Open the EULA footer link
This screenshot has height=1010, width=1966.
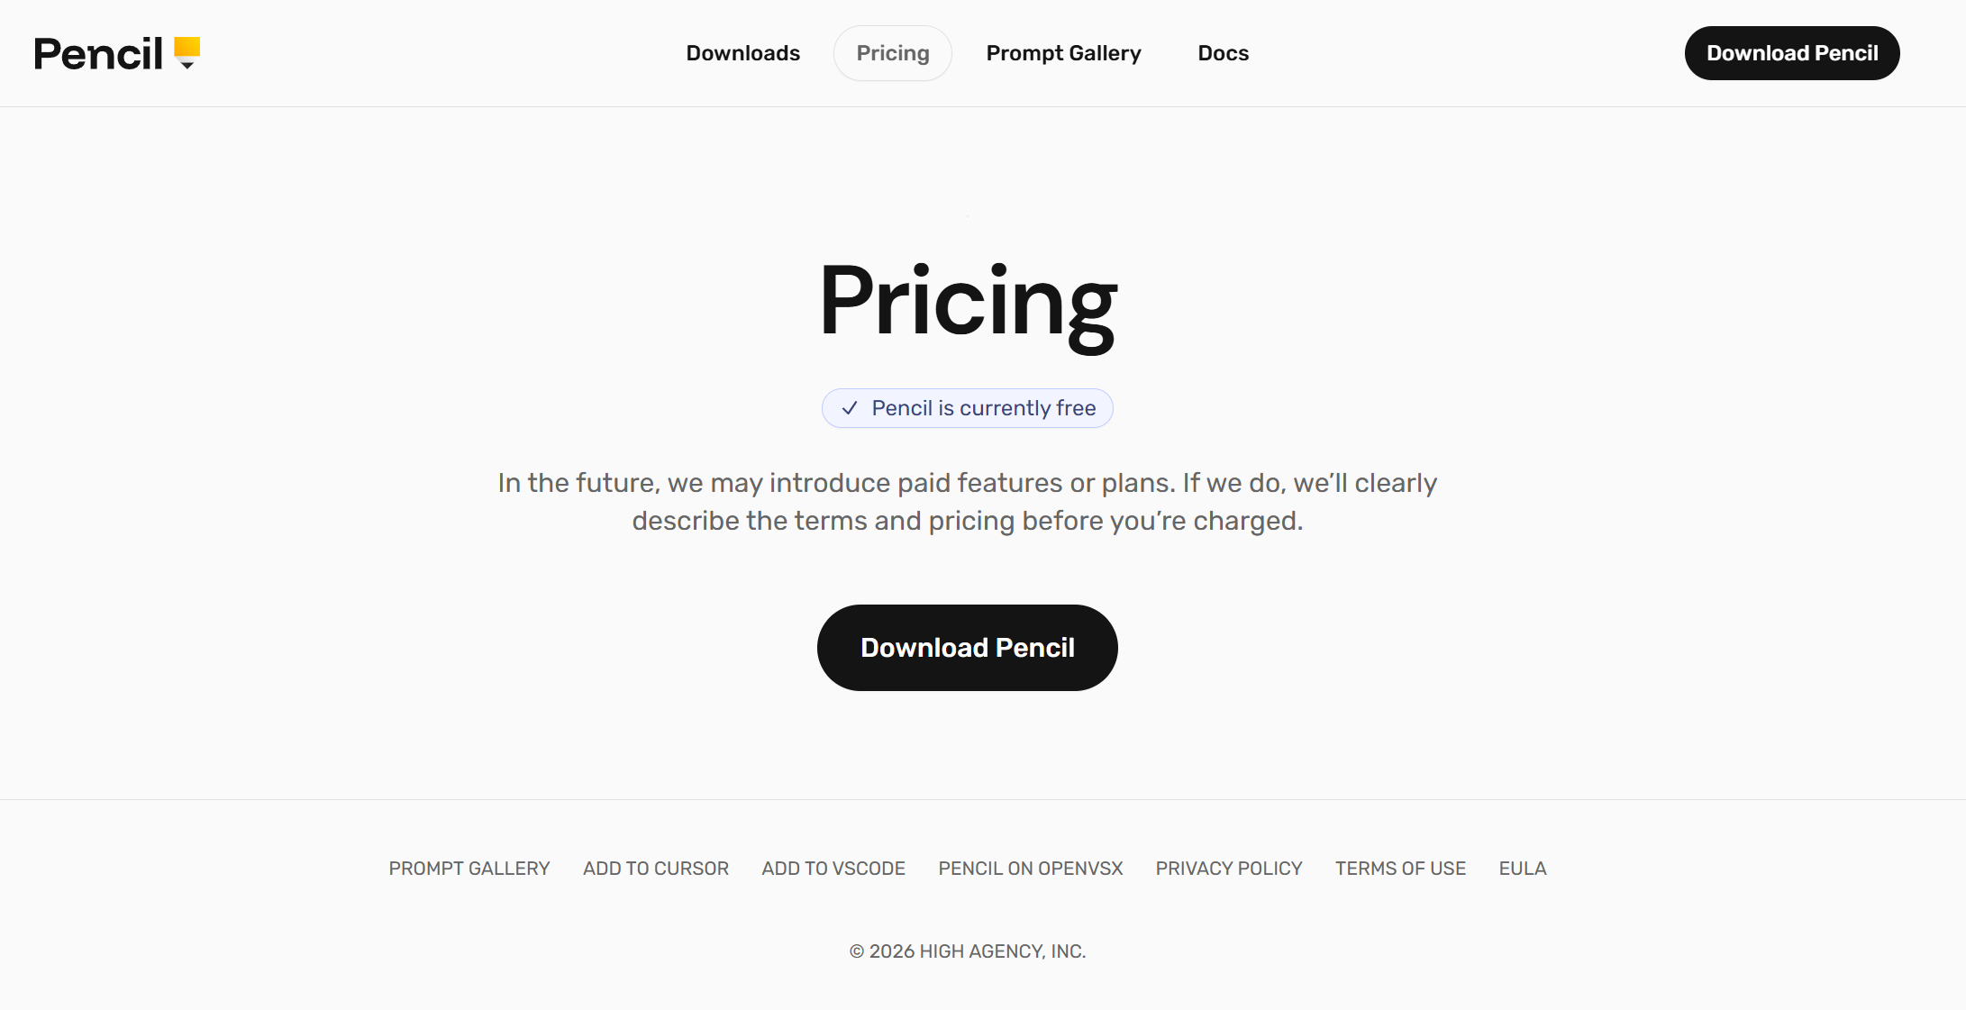coord(1522,869)
